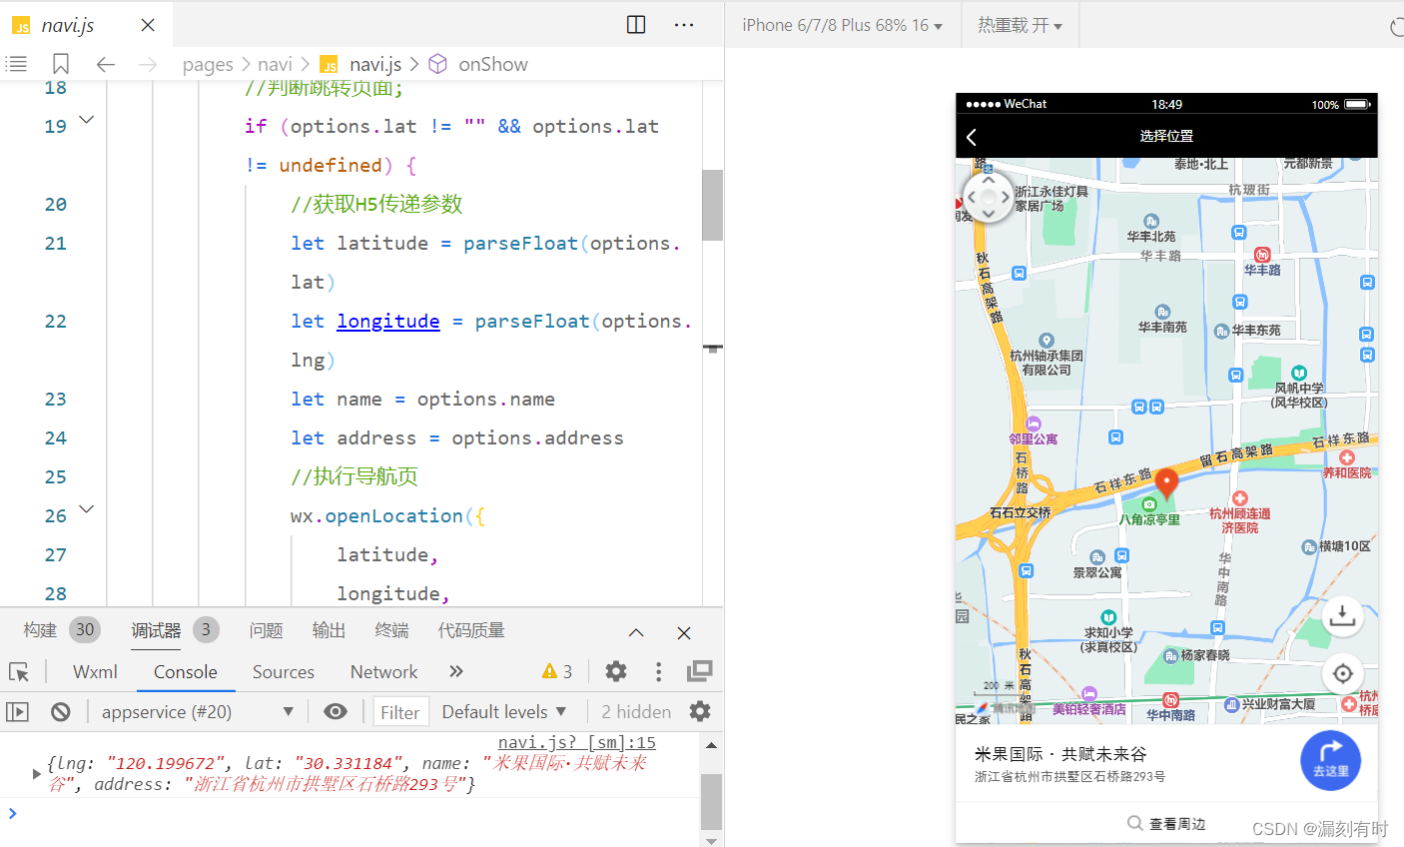
Task: Close the bottom debug panel
Action: click(x=684, y=633)
